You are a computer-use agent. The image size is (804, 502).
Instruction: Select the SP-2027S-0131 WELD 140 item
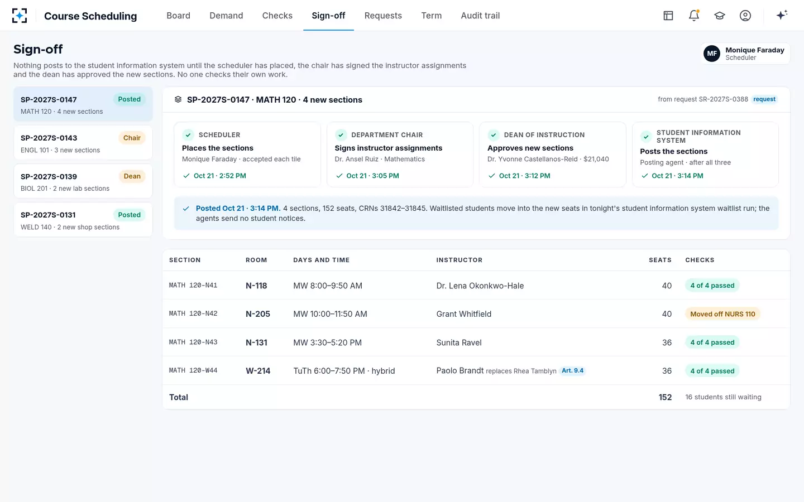point(83,220)
